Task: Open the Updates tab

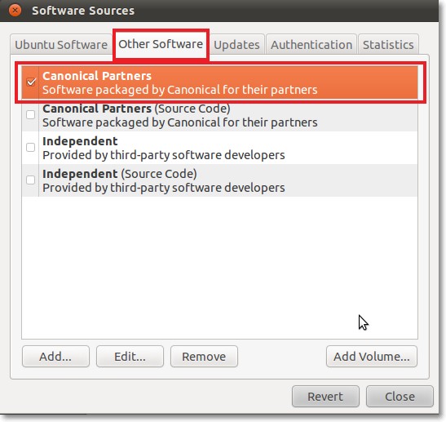Action: point(236,45)
